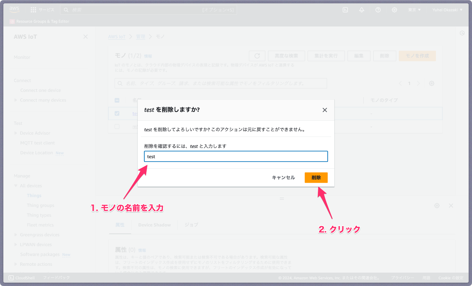Image resolution: width=472 pixels, height=286 pixels.
Task: Open Connect one device
Action: pyautogui.click(x=40, y=90)
